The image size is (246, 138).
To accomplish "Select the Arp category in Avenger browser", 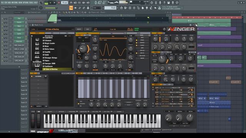I will tap(37, 39).
